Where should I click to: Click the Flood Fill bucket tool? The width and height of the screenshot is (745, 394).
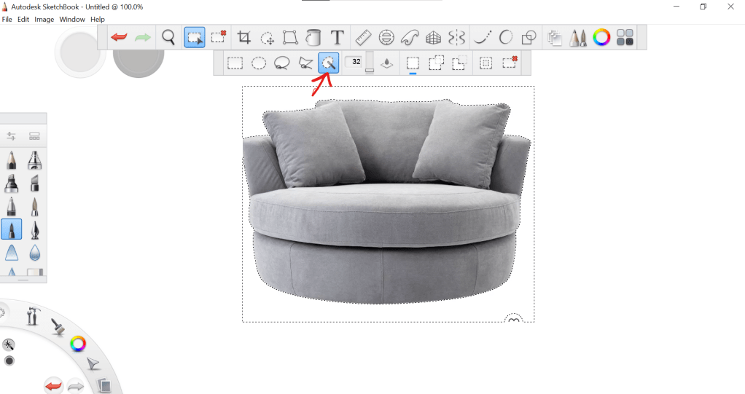click(x=313, y=37)
